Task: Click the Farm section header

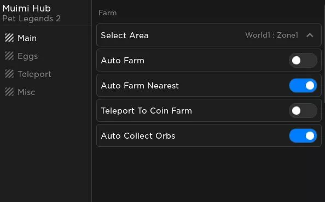Action: [x=108, y=13]
